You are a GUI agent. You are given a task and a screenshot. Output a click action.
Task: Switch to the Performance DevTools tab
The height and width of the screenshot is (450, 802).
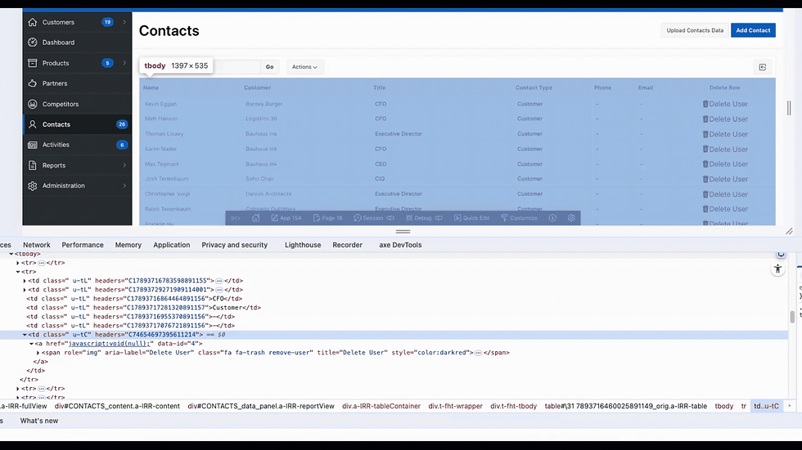point(83,245)
